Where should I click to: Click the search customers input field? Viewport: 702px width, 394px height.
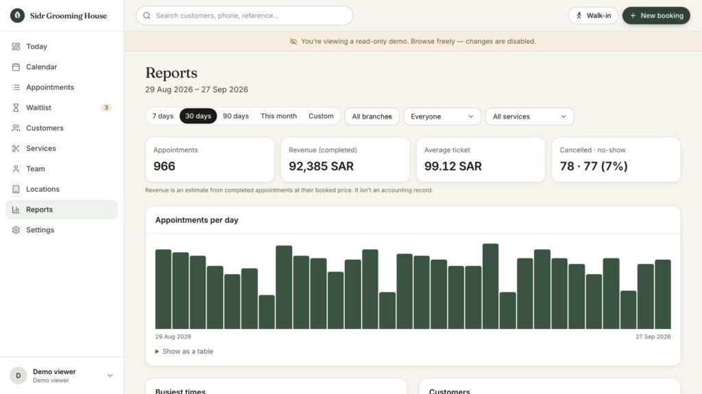click(x=245, y=16)
